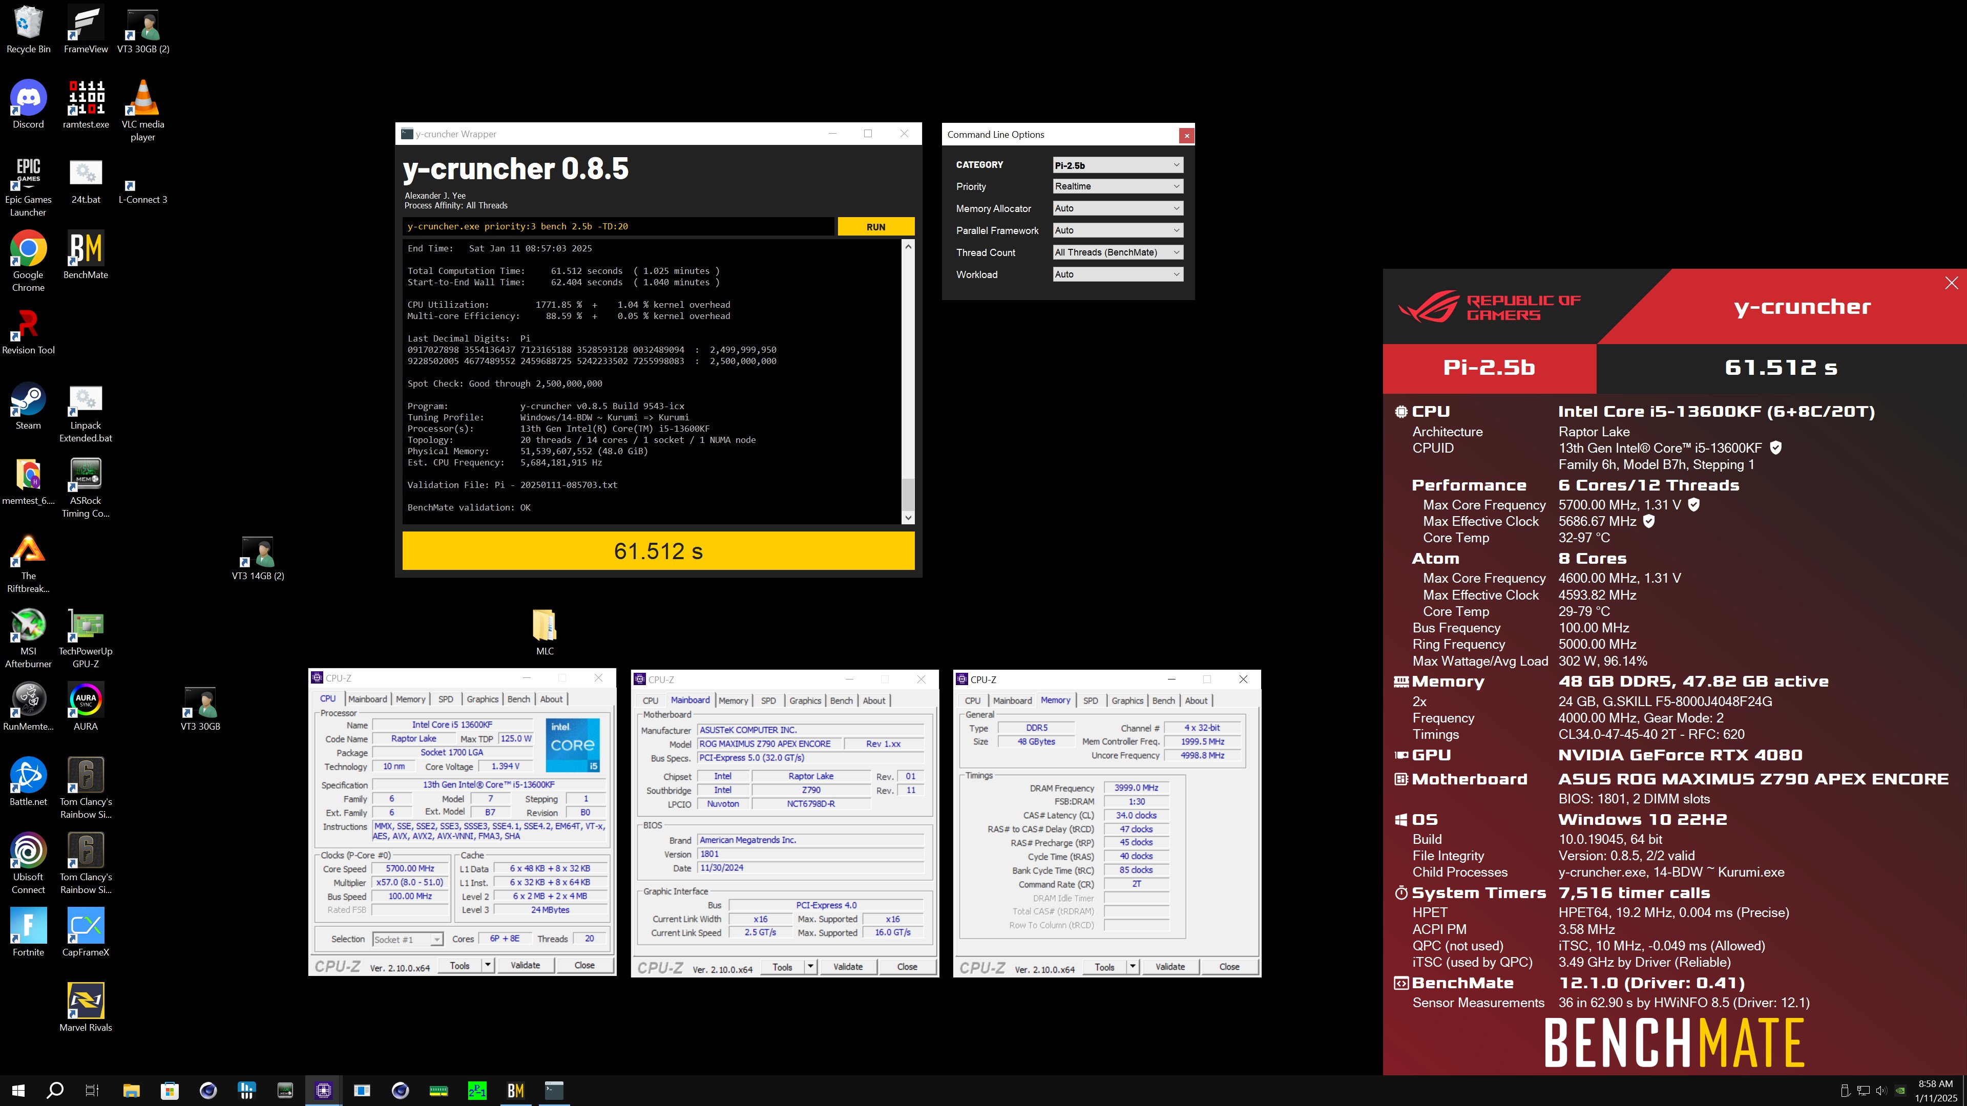This screenshot has height=1106, width=1967.
Task: Open ASRock Timing Configurator shortcut
Action: [x=86, y=488]
